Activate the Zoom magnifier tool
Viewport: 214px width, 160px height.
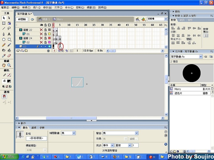click(x=9, y=65)
